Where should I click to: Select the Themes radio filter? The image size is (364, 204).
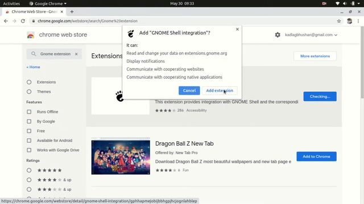(29, 92)
